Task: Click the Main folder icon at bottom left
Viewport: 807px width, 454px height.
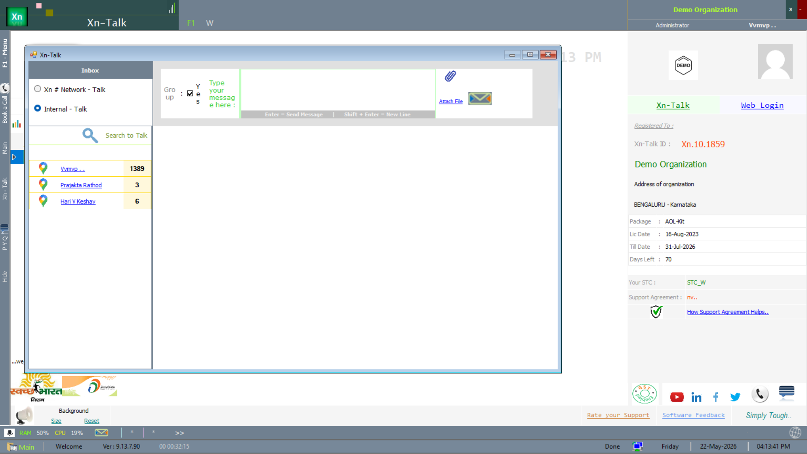Action: 12,447
